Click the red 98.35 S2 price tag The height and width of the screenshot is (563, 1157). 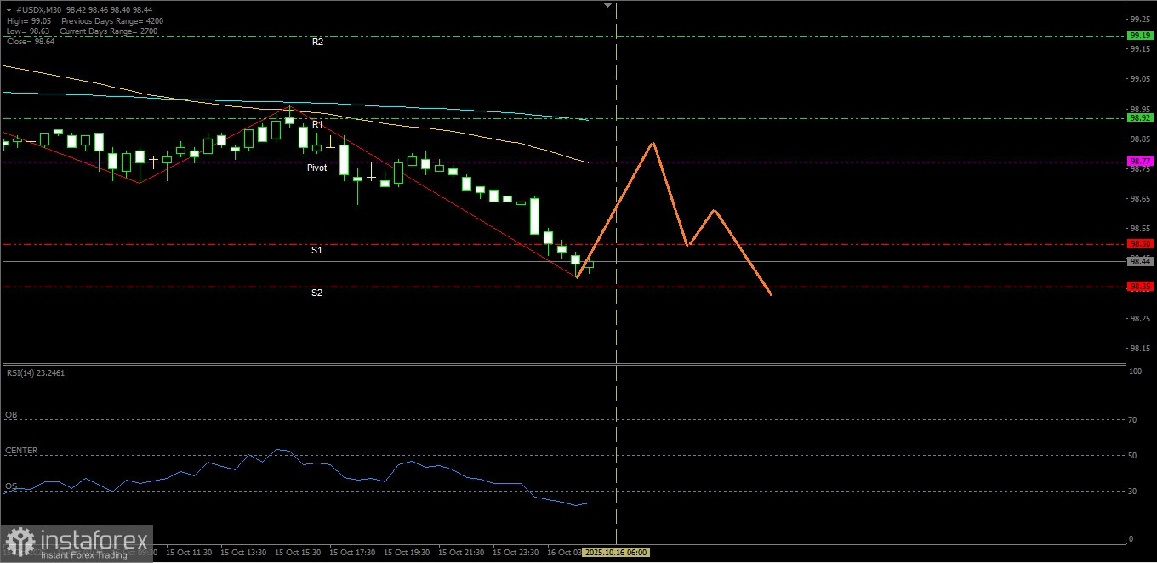[1139, 287]
